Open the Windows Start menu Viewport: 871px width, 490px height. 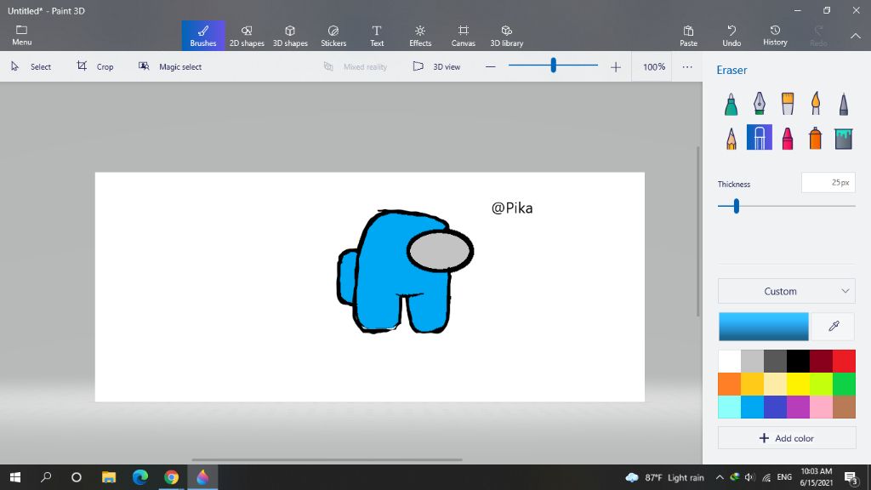pyautogui.click(x=15, y=477)
